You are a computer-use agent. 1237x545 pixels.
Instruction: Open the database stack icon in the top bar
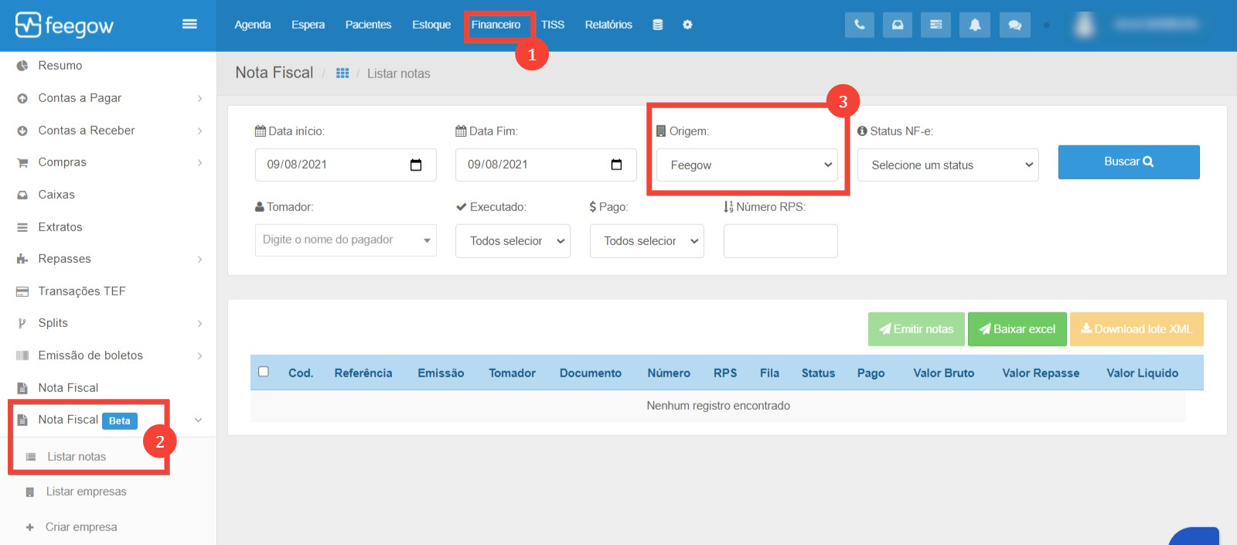pyautogui.click(x=657, y=25)
